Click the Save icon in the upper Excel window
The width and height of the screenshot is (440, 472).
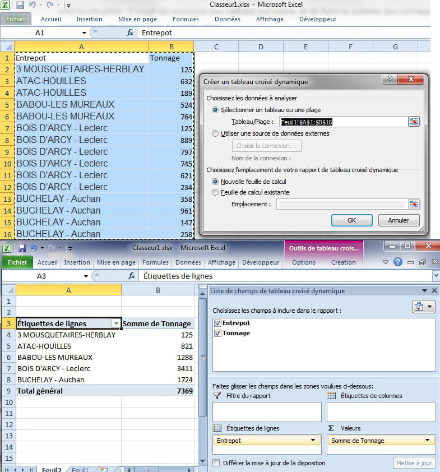click(20, 5)
